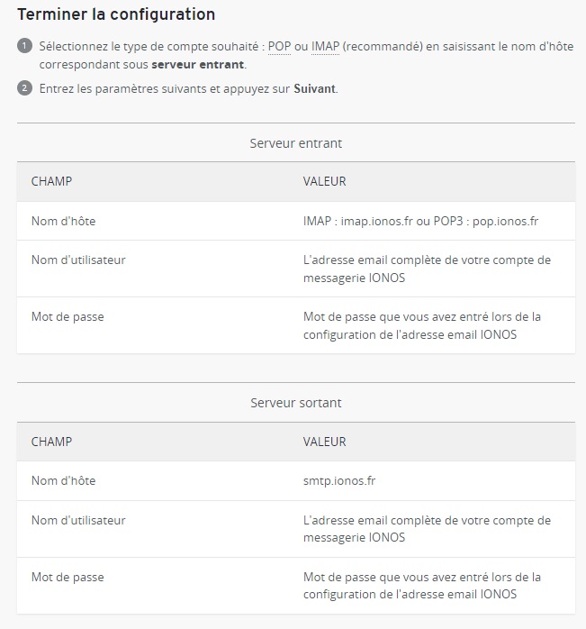Click the step 1 number badge
586x629 pixels.
pyautogui.click(x=24, y=45)
